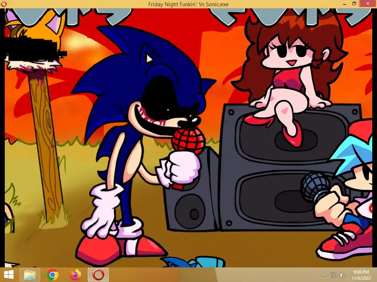Image resolution: width=377 pixels, height=282 pixels.
Task: Minimize the Vs Sonic.exe game window
Action: [345, 4]
